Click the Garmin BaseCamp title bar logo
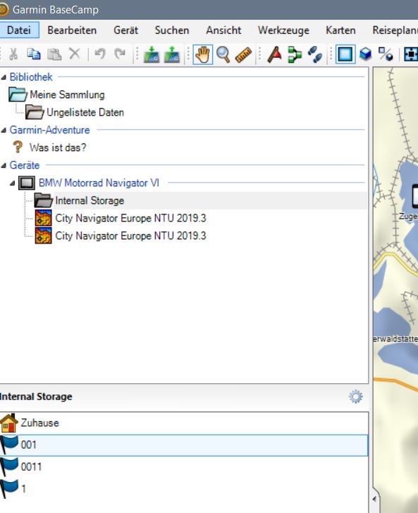 4,9
